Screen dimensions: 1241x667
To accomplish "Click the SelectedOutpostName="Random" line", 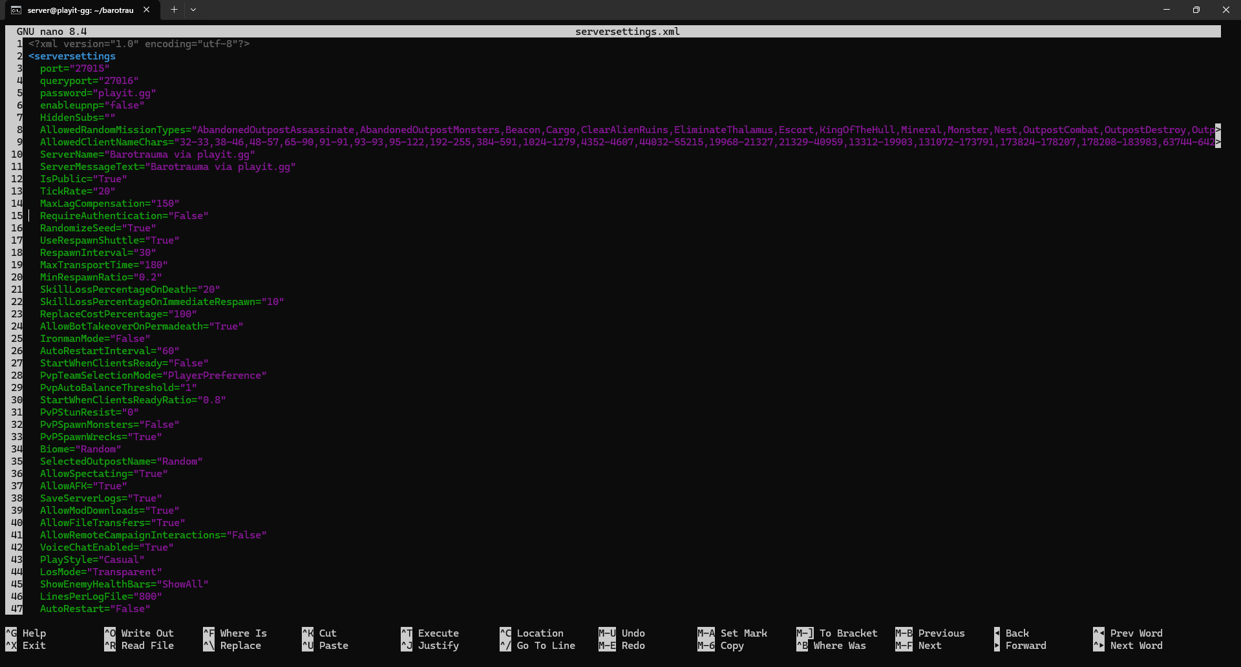I will [x=122, y=461].
